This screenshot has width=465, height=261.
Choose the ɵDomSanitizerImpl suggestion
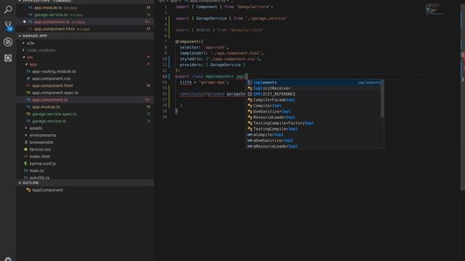[314, 141]
